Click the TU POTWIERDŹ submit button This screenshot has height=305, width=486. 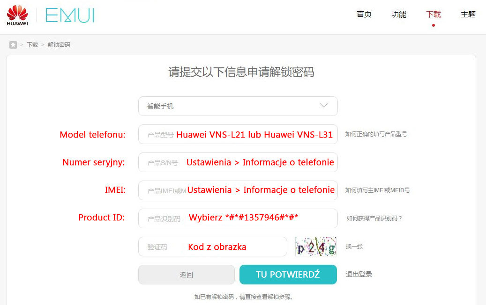(x=288, y=275)
